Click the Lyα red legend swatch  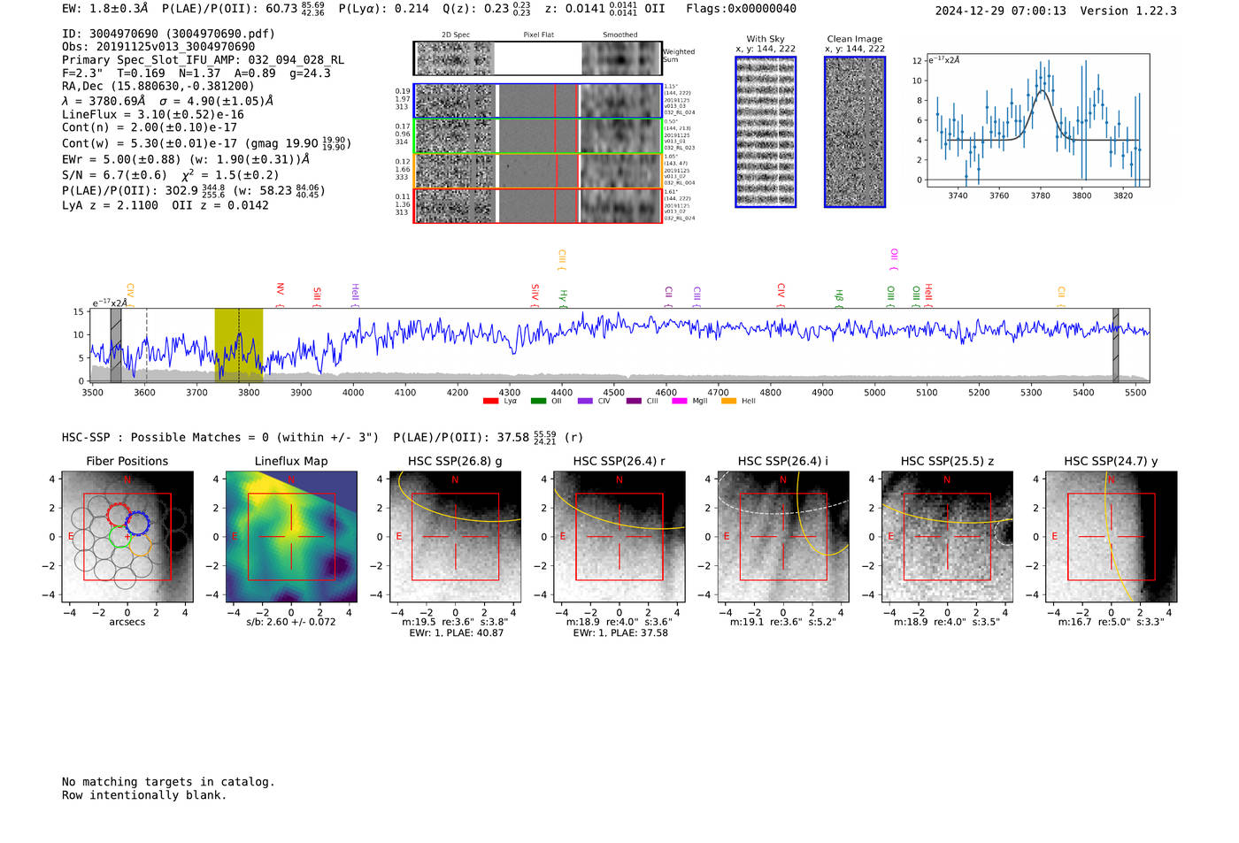(x=490, y=401)
